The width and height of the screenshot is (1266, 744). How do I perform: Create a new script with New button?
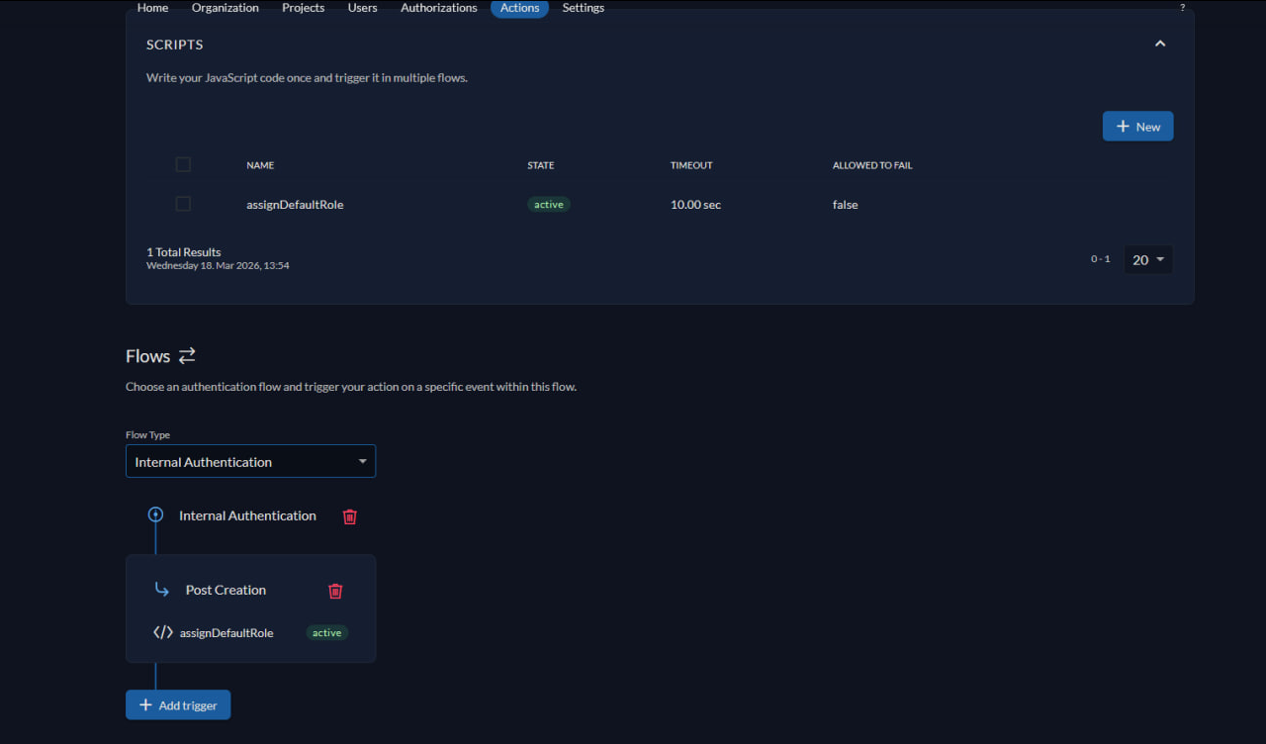[1137, 126]
